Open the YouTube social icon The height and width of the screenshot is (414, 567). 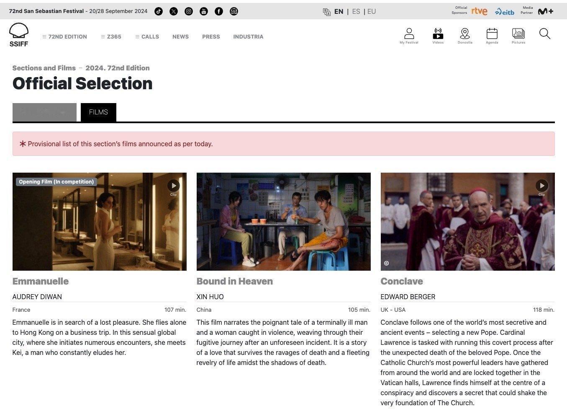point(204,11)
